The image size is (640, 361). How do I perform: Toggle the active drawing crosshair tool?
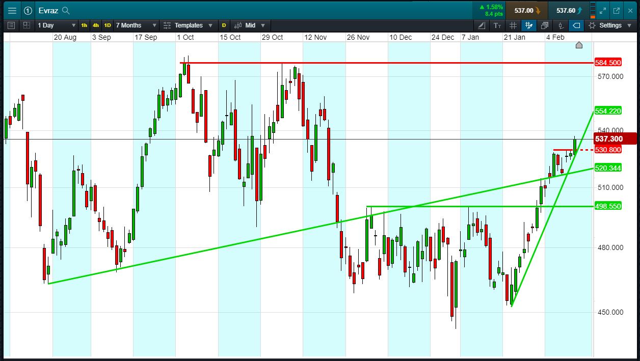[x=528, y=25]
